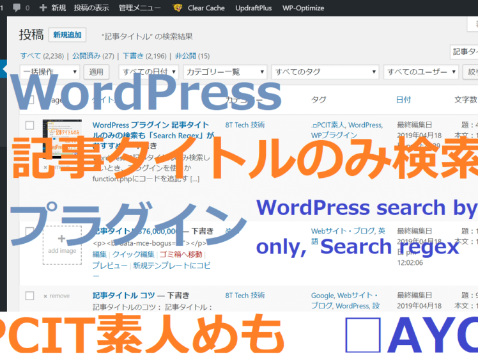
Task: Click the search input field with 記事タイ
Action: coord(464,52)
